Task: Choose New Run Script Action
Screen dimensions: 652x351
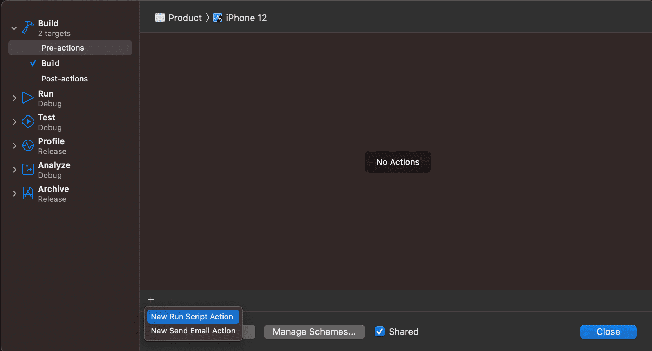Action: pyautogui.click(x=192, y=317)
